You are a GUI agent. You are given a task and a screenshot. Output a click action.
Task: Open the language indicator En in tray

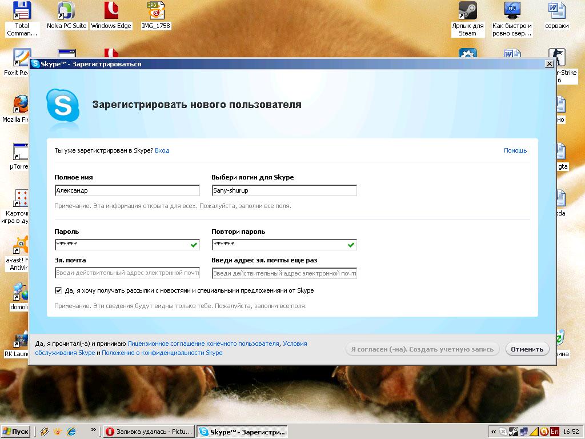coord(555,432)
